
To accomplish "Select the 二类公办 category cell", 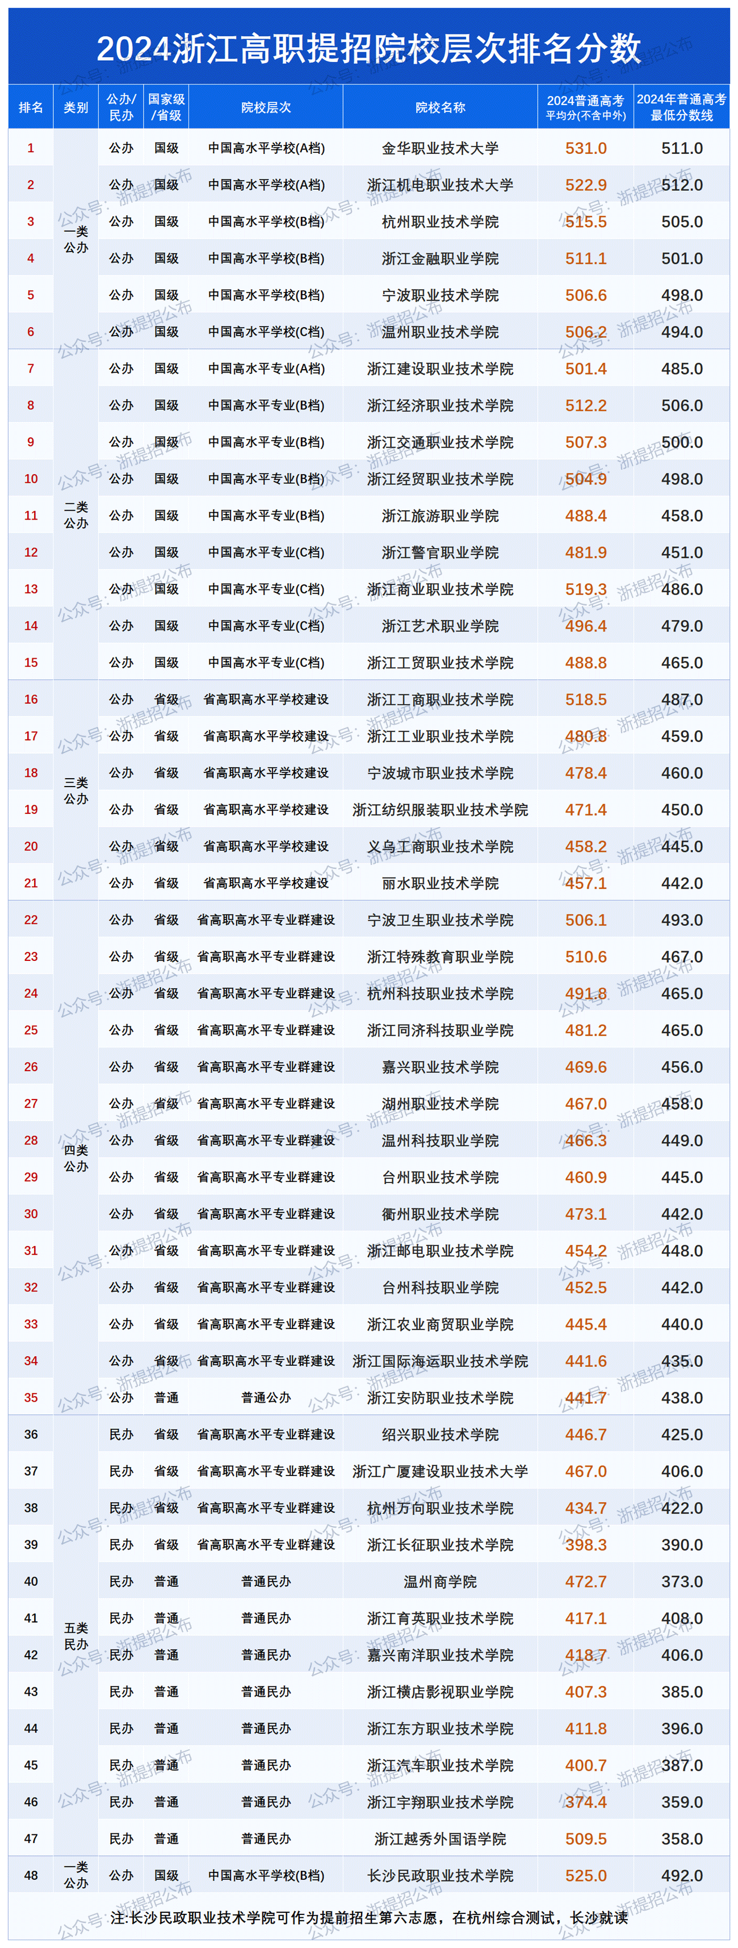I will pos(76,515).
